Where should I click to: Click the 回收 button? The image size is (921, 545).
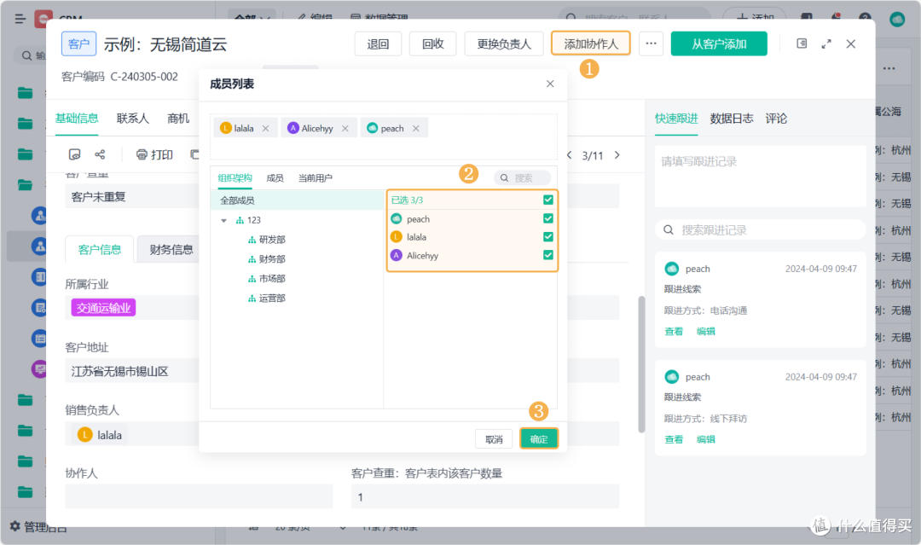click(433, 44)
